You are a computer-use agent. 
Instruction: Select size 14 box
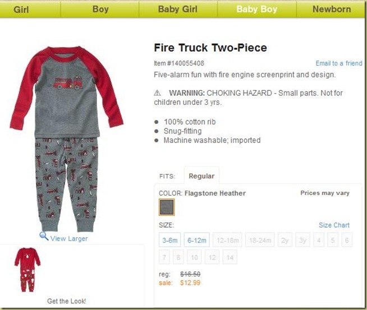coord(230,257)
